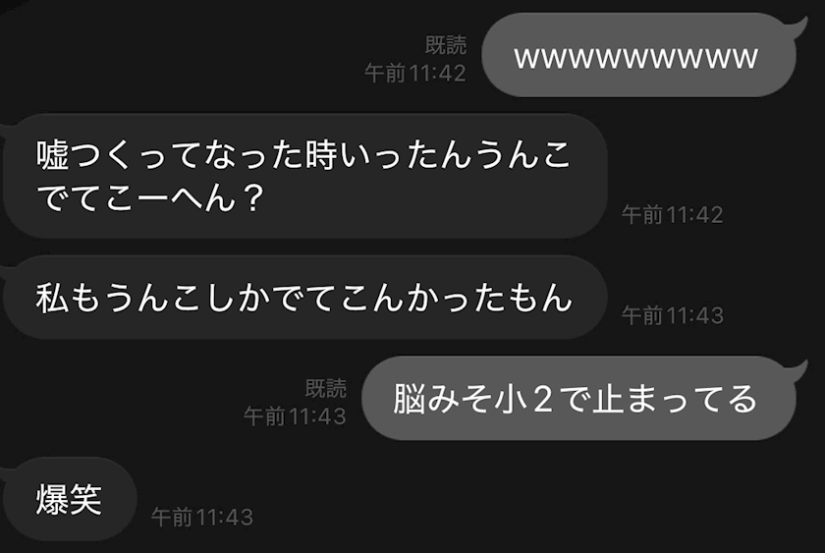Click the tail of the wwwwwwwww bubble
The image size is (825, 553).
pyautogui.click(x=798, y=28)
